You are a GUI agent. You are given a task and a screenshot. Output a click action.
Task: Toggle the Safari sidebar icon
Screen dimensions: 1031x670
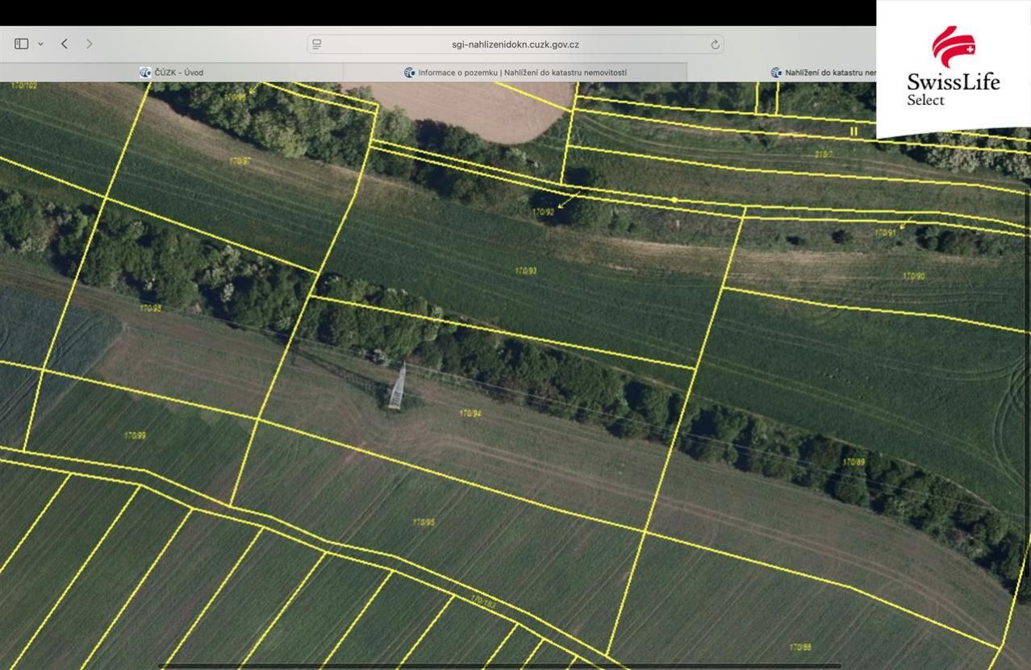tap(21, 44)
